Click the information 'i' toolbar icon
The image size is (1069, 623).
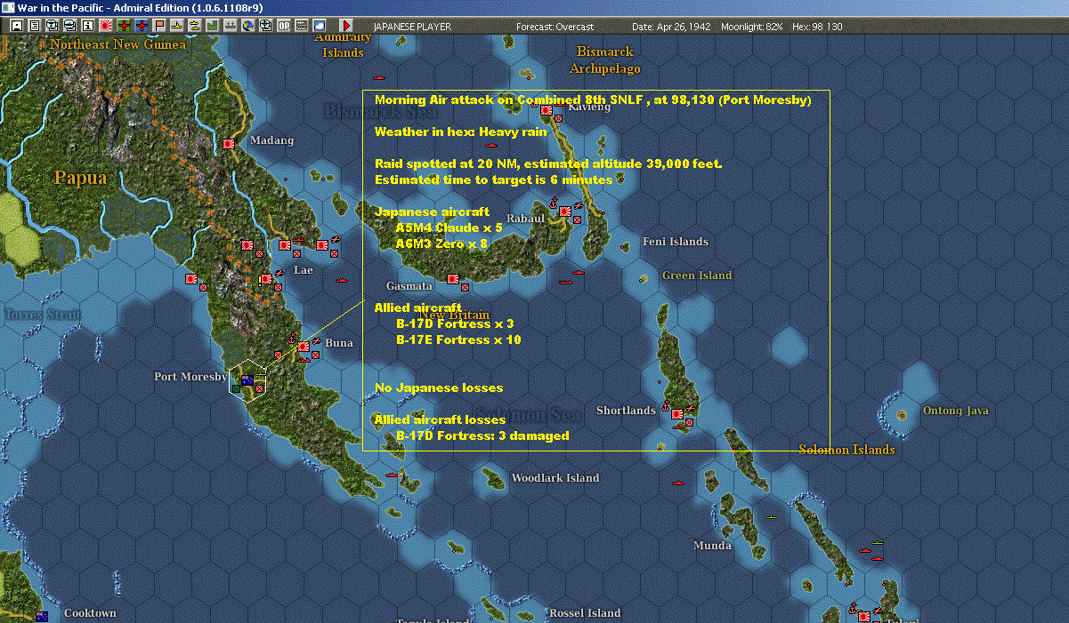(x=88, y=26)
